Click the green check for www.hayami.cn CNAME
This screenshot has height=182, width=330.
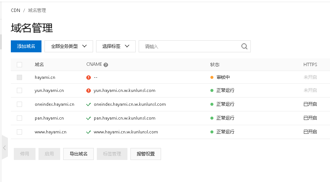89,132
